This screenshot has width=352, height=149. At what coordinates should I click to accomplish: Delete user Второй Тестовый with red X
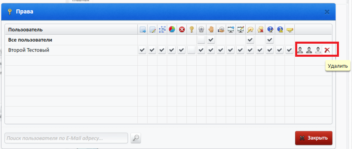coord(327,50)
